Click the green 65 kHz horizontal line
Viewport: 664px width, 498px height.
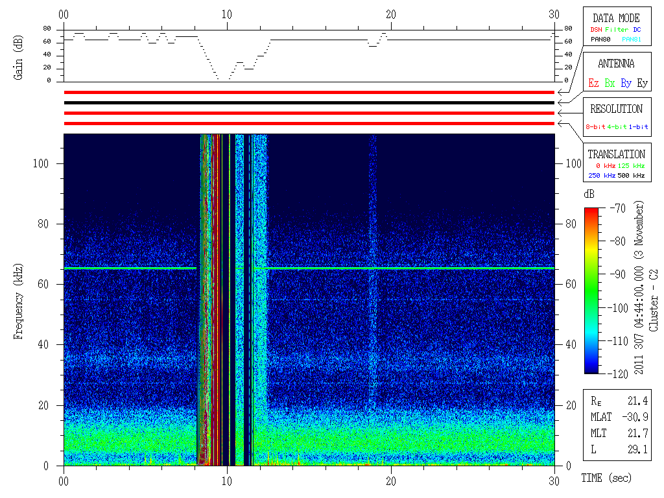(x=409, y=268)
